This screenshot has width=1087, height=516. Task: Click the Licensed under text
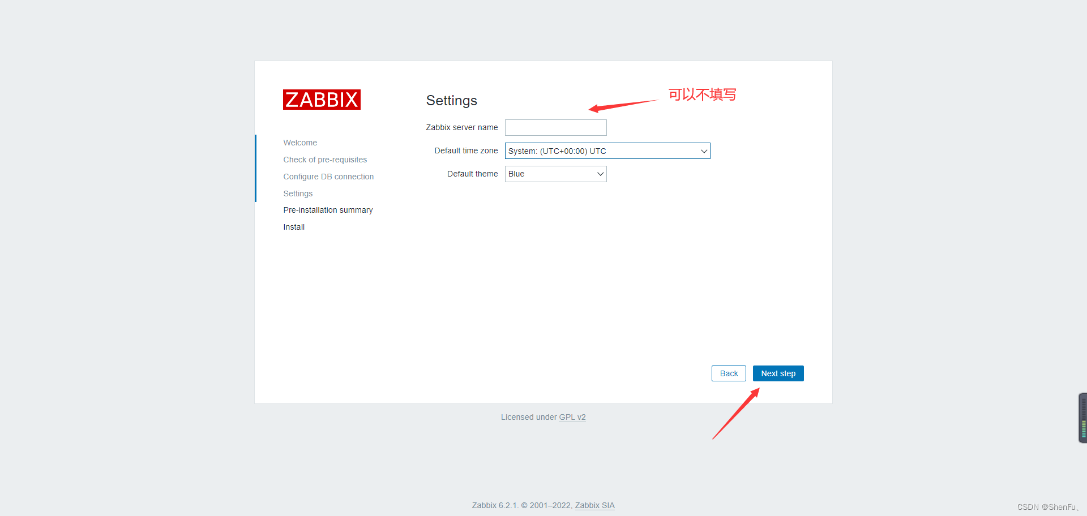point(529,417)
